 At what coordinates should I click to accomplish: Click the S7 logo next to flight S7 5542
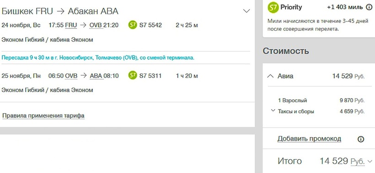(x=133, y=25)
